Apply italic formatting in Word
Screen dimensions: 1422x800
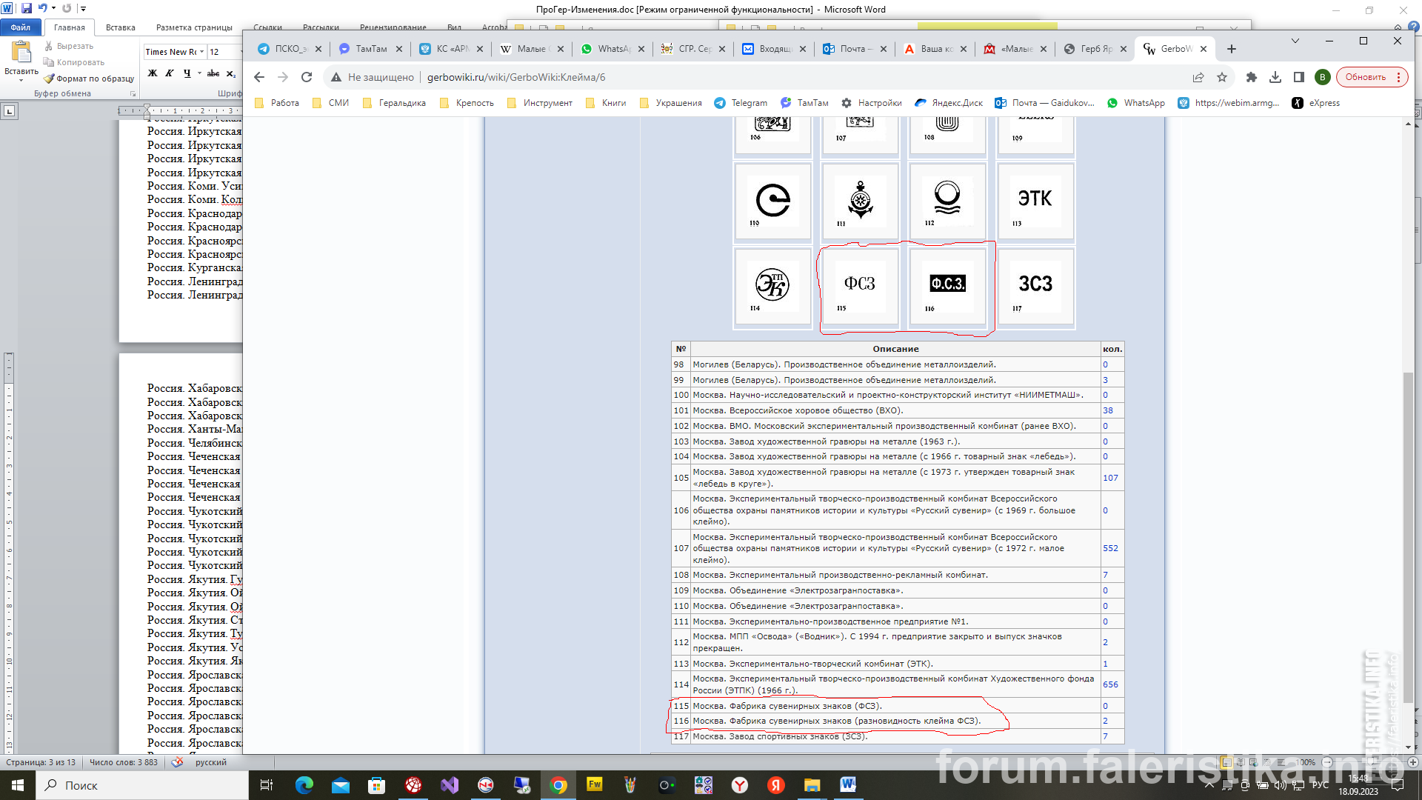(x=170, y=73)
